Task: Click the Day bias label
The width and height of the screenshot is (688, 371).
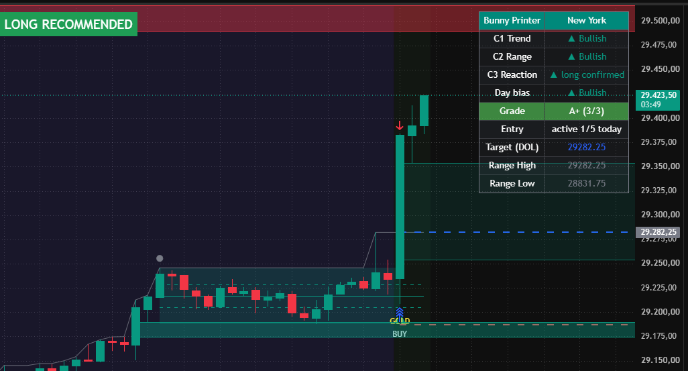Action: pos(512,93)
